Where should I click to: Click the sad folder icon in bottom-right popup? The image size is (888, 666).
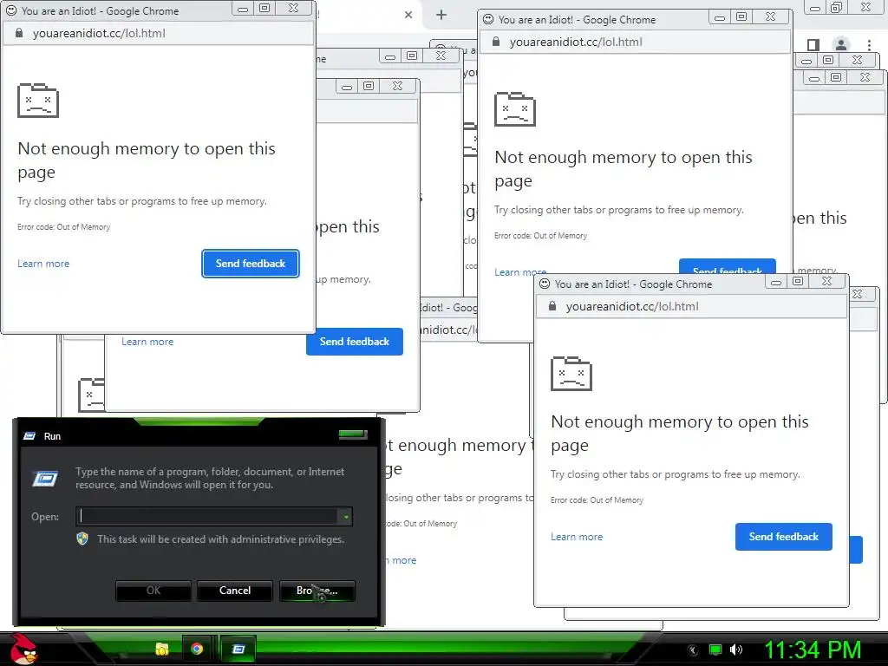pos(571,373)
